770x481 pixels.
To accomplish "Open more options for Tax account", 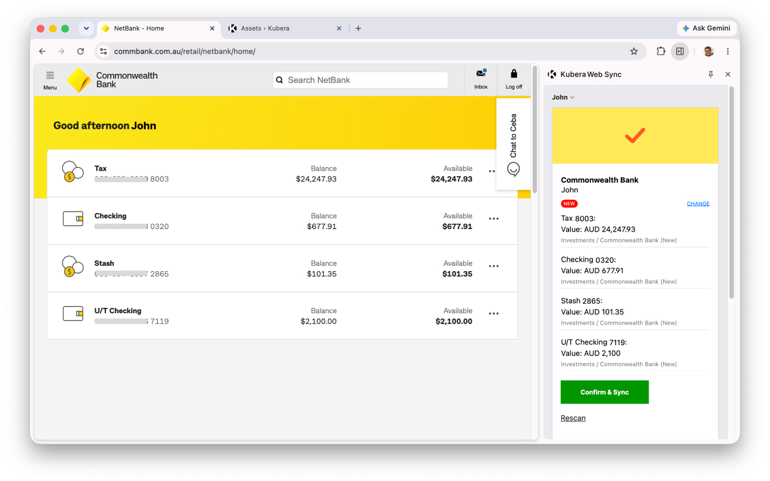I will pyautogui.click(x=491, y=171).
